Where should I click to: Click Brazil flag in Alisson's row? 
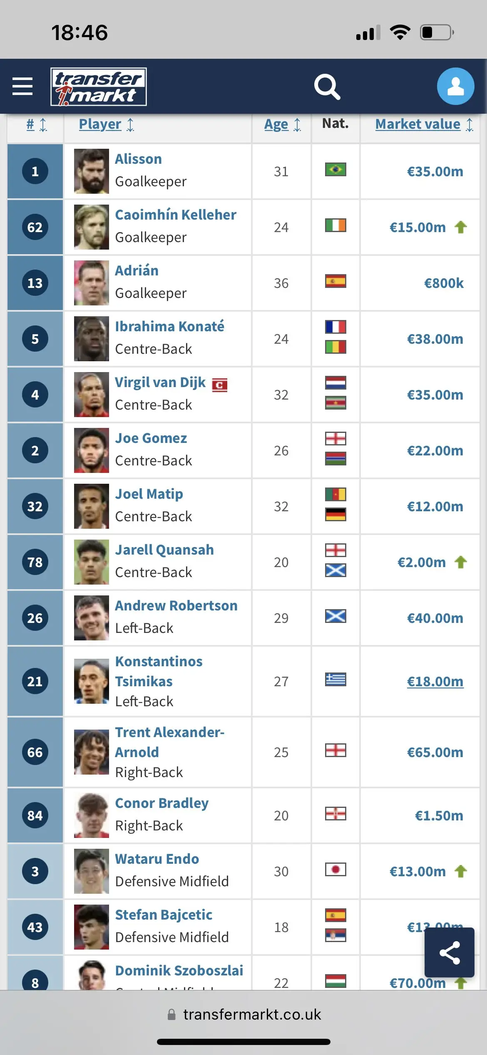(x=335, y=170)
